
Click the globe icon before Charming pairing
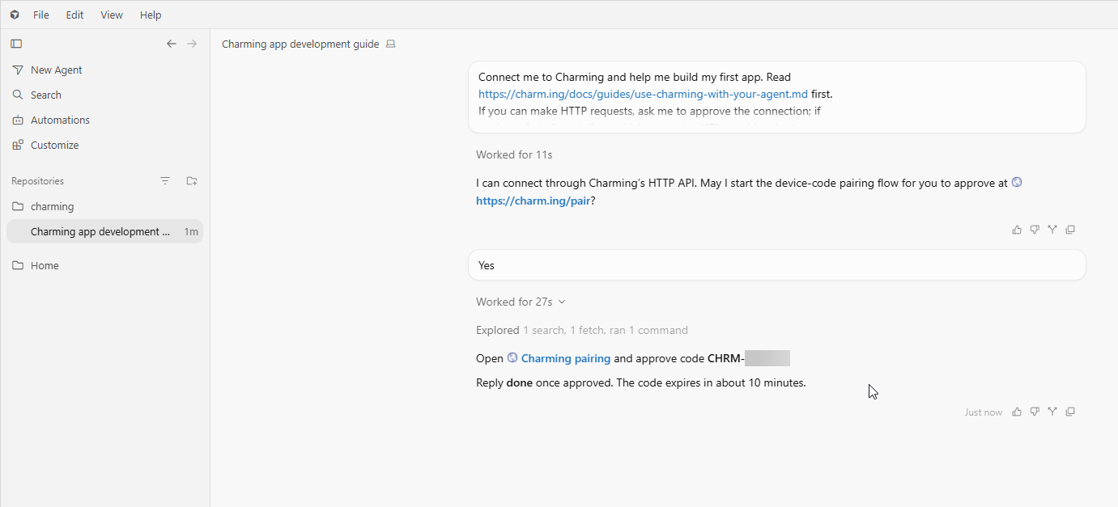pos(512,357)
